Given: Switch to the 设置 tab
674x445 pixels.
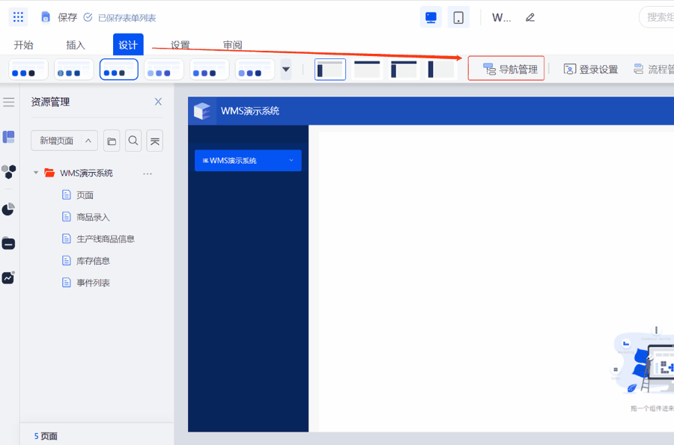Looking at the screenshot, I should tap(180, 45).
